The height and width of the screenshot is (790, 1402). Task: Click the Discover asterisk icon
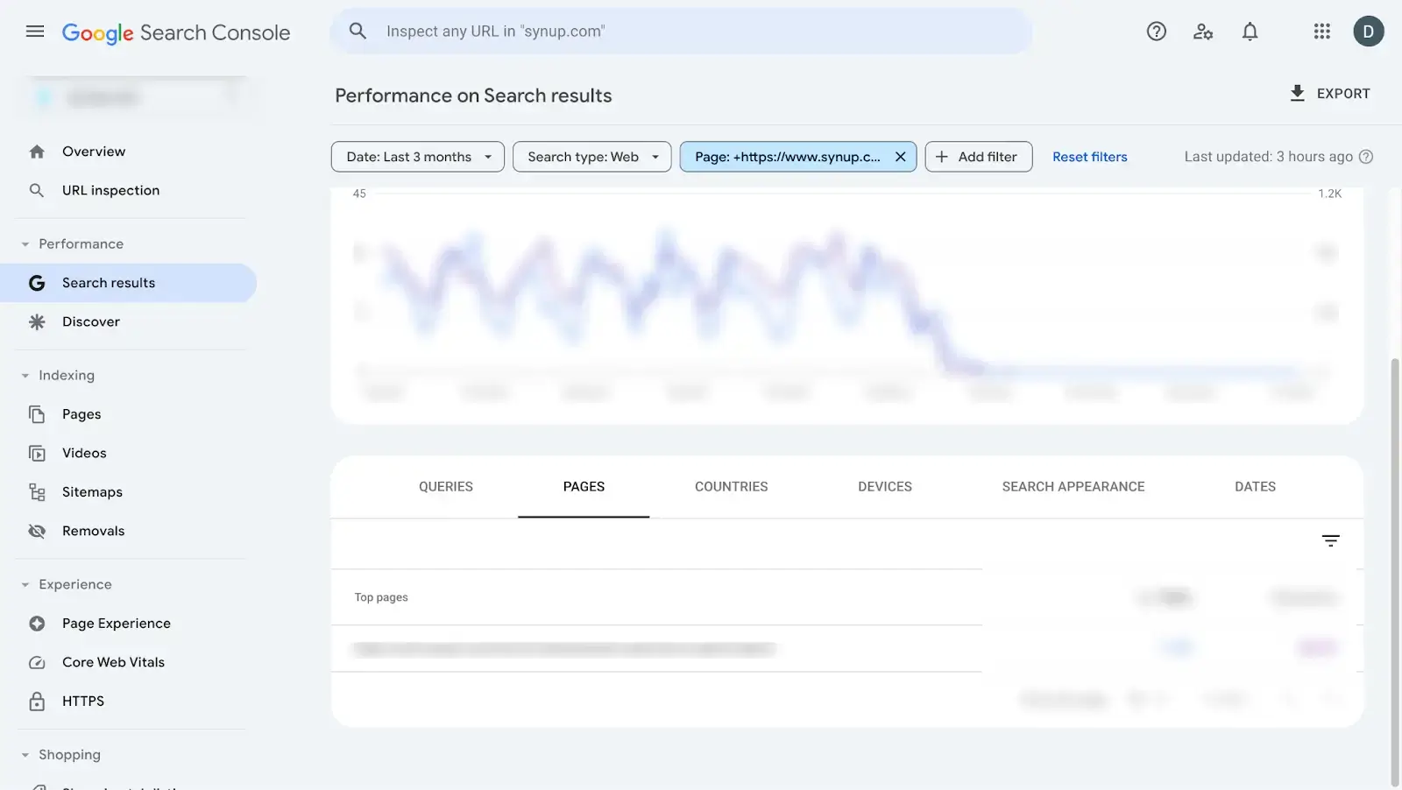37,321
